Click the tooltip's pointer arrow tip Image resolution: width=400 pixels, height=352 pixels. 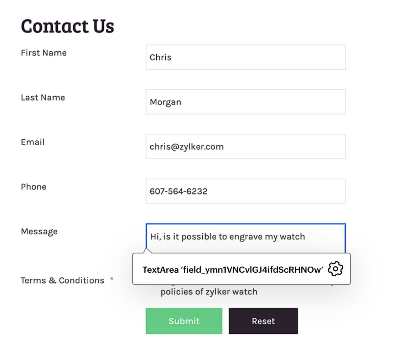point(146,249)
